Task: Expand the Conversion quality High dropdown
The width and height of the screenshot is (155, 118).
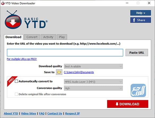Action: [x=93, y=88]
